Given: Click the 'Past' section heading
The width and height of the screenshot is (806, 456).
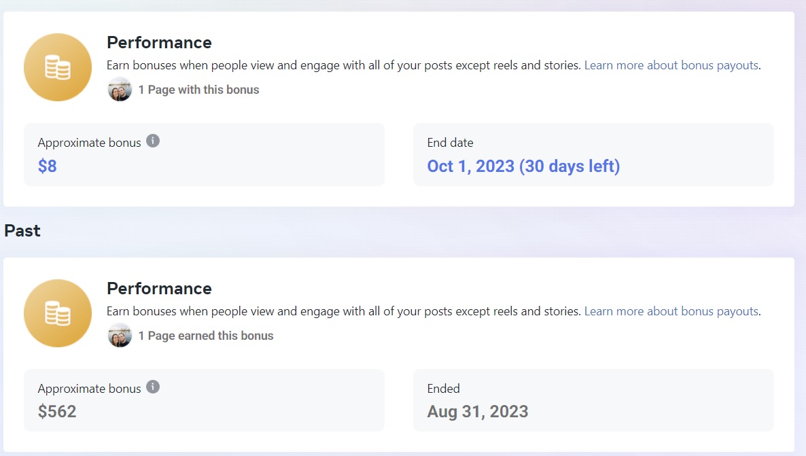Looking at the screenshot, I should [x=22, y=230].
